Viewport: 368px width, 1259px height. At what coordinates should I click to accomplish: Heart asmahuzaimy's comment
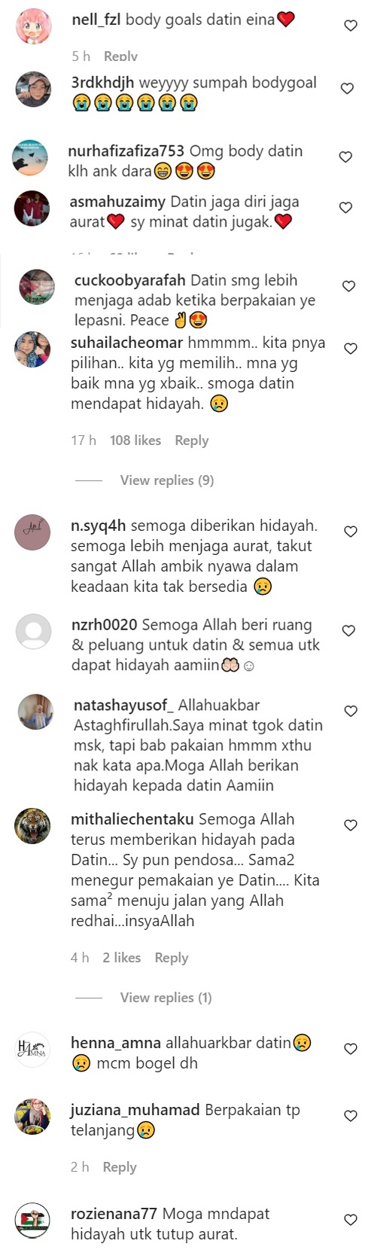click(x=345, y=207)
